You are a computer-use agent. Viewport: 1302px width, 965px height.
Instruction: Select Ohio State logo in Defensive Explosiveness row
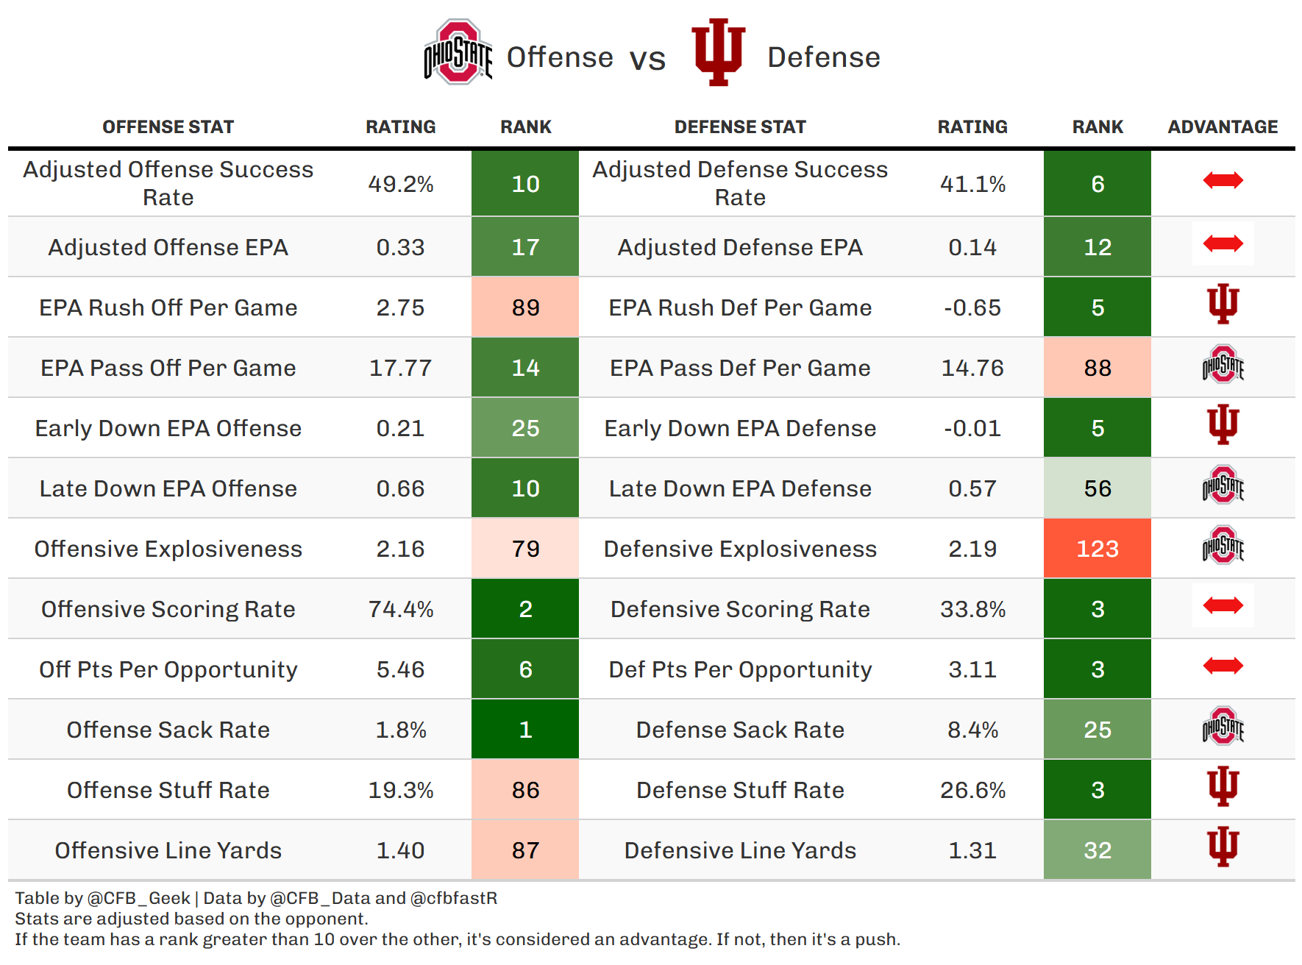click(1223, 546)
